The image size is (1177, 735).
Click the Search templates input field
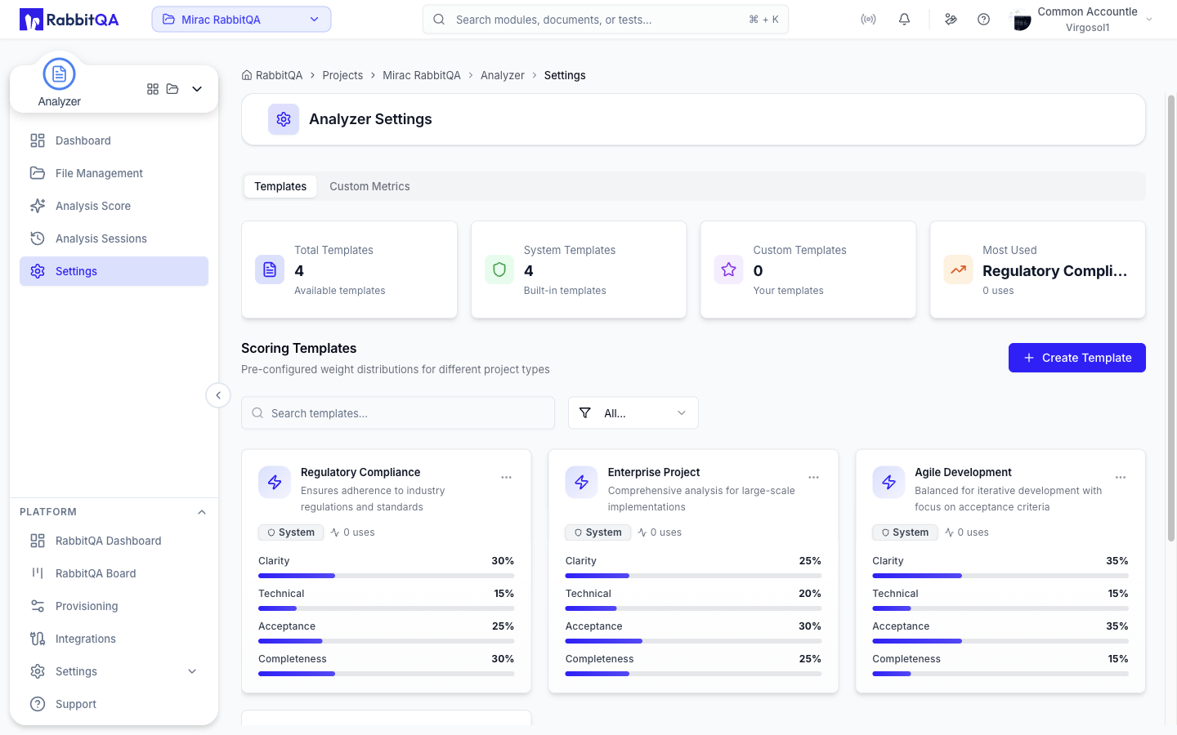coord(398,413)
